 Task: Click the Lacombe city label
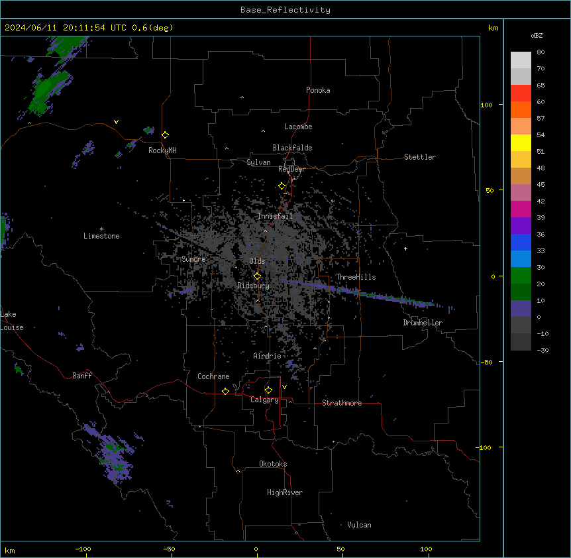(x=298, y=127)
